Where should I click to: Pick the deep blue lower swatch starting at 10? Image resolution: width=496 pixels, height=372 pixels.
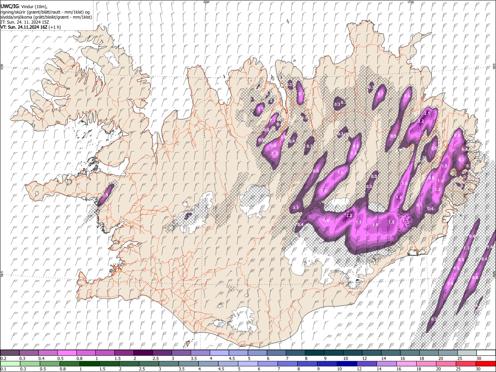pos(347,363)
